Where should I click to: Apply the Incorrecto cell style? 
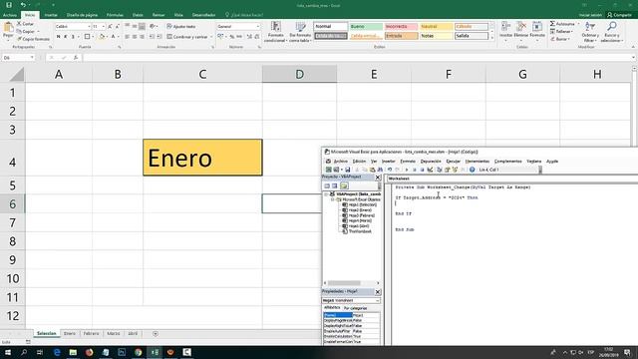coord(401,27)
